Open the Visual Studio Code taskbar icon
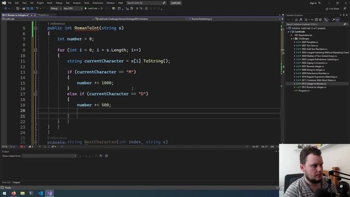 pos(40,193)
